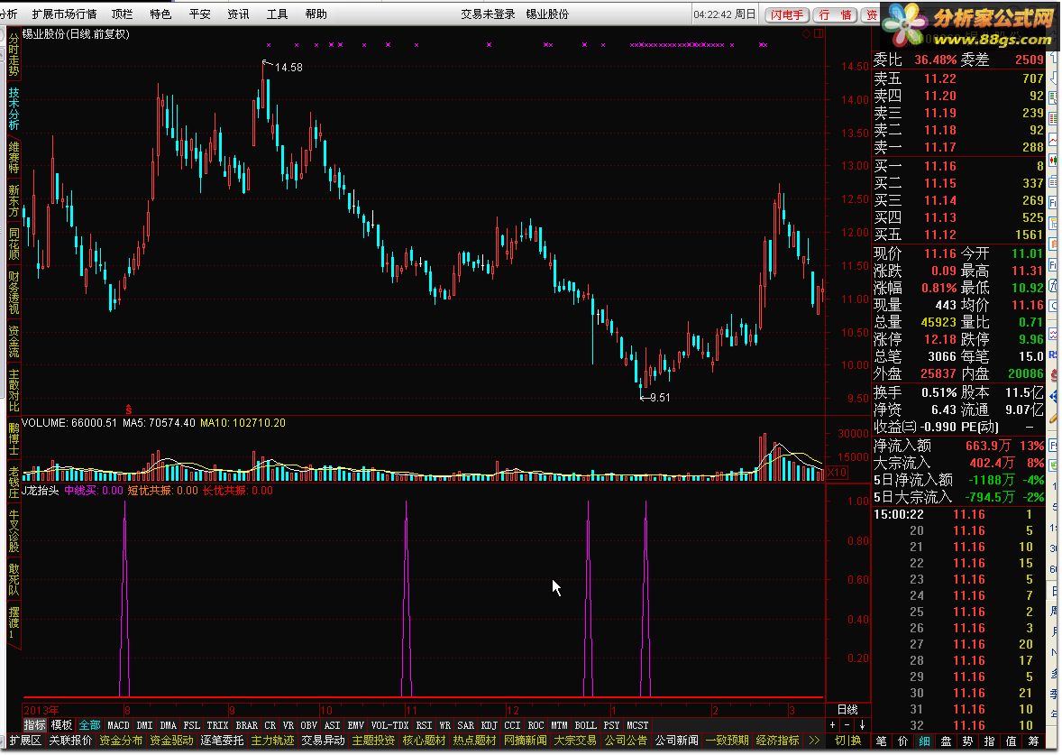Select the MCST indicator
The image size is (1062, 755).
coord(637,725)
